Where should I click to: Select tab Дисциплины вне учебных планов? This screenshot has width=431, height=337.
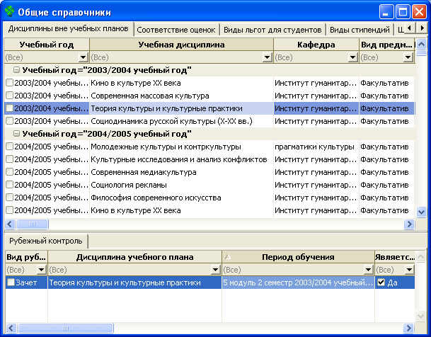tap(68, 28)
